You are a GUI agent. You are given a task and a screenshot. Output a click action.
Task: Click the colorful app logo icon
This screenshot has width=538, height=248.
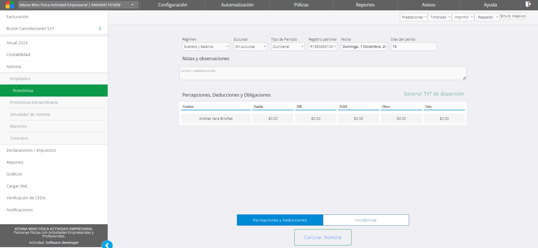coord(10,4)
